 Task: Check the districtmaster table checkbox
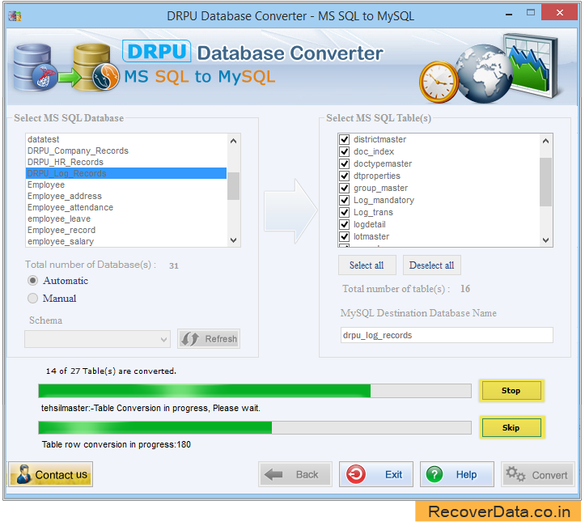tap(344, 139)
